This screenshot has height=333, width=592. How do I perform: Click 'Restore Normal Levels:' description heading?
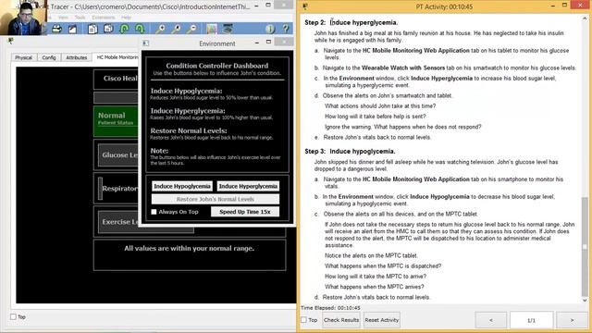(x=189, y=130)
